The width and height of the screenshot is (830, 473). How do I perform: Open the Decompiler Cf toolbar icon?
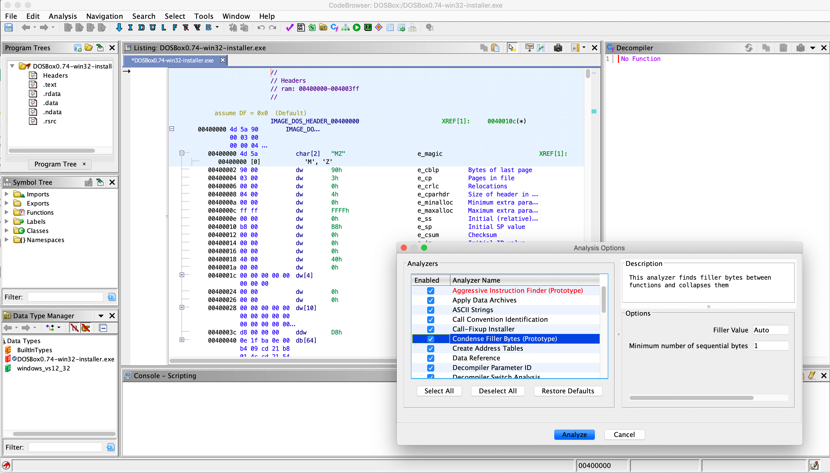(335, 28)
